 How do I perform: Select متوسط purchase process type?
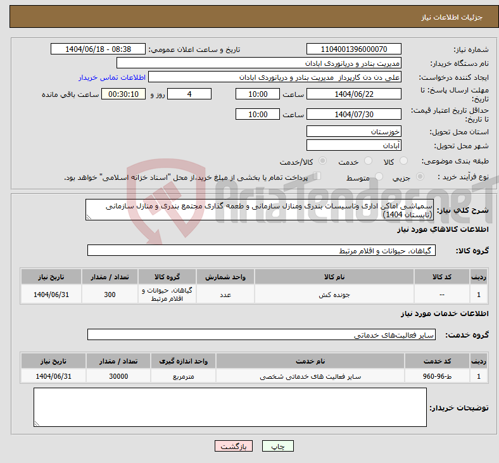coord(379,177)
